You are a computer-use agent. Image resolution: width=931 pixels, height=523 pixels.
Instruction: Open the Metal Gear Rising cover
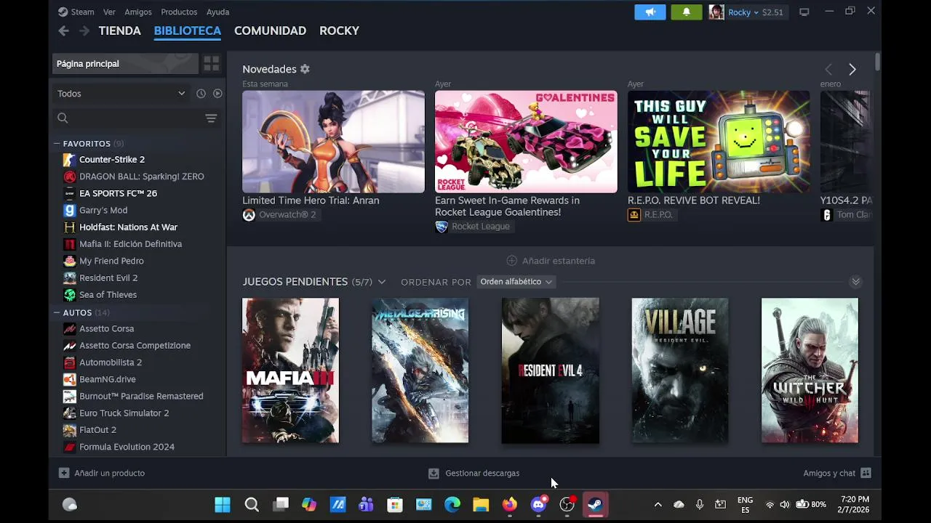[420, 370]
